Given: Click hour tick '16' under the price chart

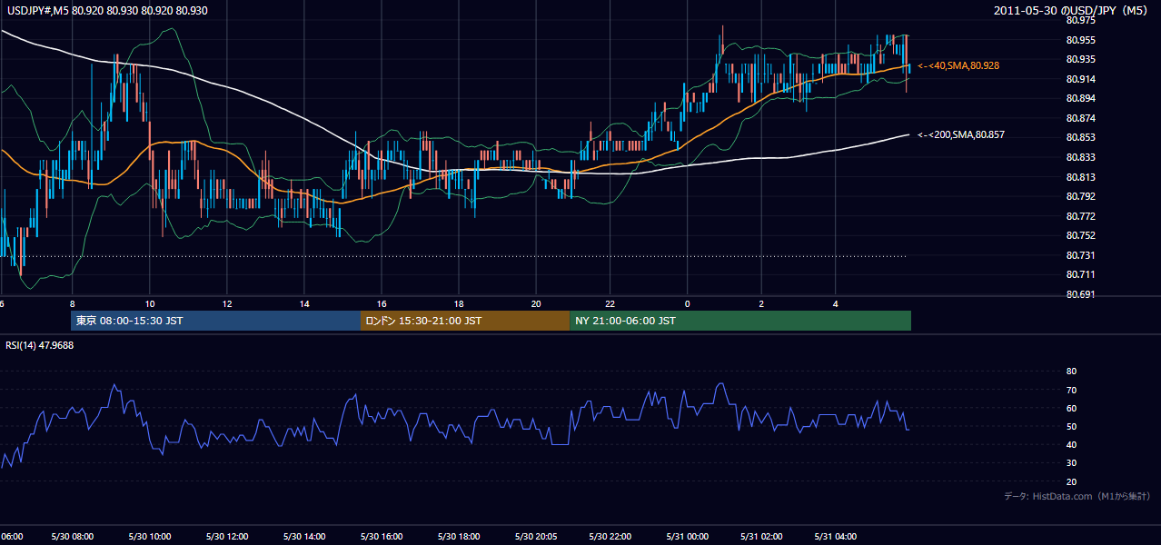Looking at the screenshot, I should 382,303.
